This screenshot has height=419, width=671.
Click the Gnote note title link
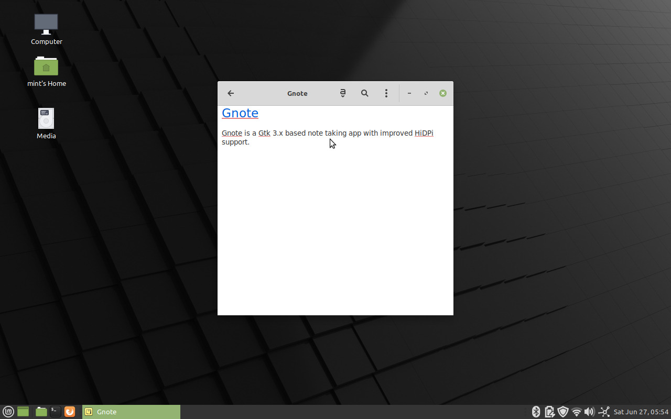(x=240, y=113)
